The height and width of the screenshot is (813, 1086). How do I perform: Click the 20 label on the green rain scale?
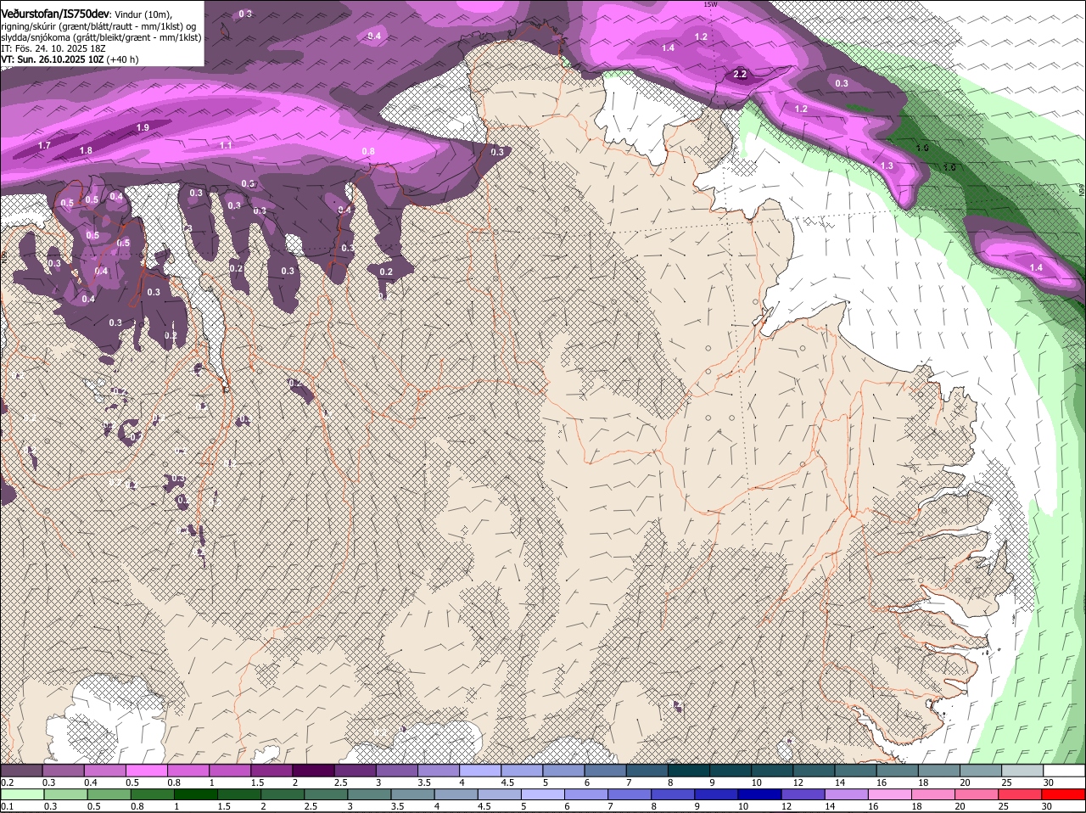tap(960, 806)
